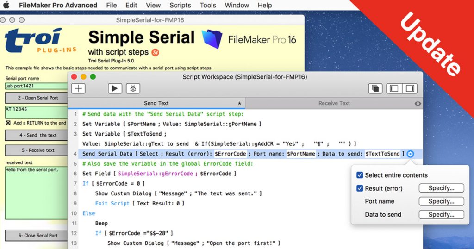Click the FileMaker Pro 16 logo icon
Screen dimensions: 474x249
(x=212, y=39)
